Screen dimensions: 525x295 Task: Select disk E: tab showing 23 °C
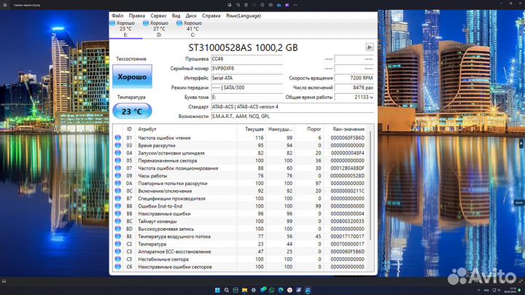[x=125, y=28]
